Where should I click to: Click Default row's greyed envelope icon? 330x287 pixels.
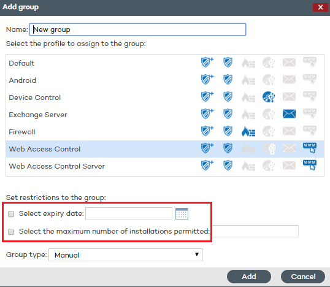pos(289,63)
